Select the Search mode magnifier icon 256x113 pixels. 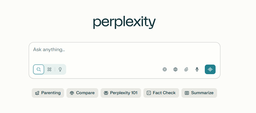click(x=39, y=69)
